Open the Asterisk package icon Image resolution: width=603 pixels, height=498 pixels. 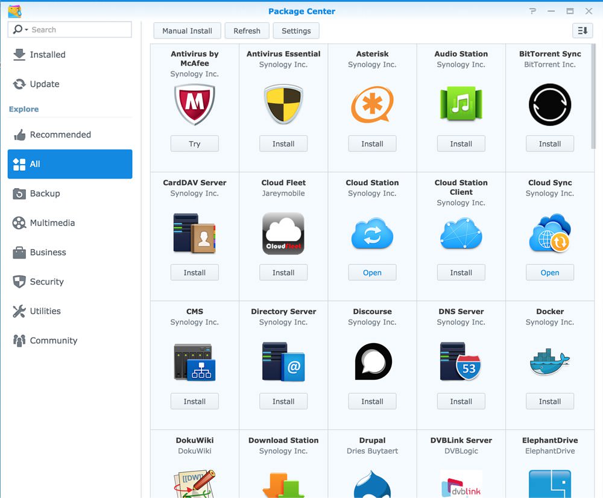[372, 104]
